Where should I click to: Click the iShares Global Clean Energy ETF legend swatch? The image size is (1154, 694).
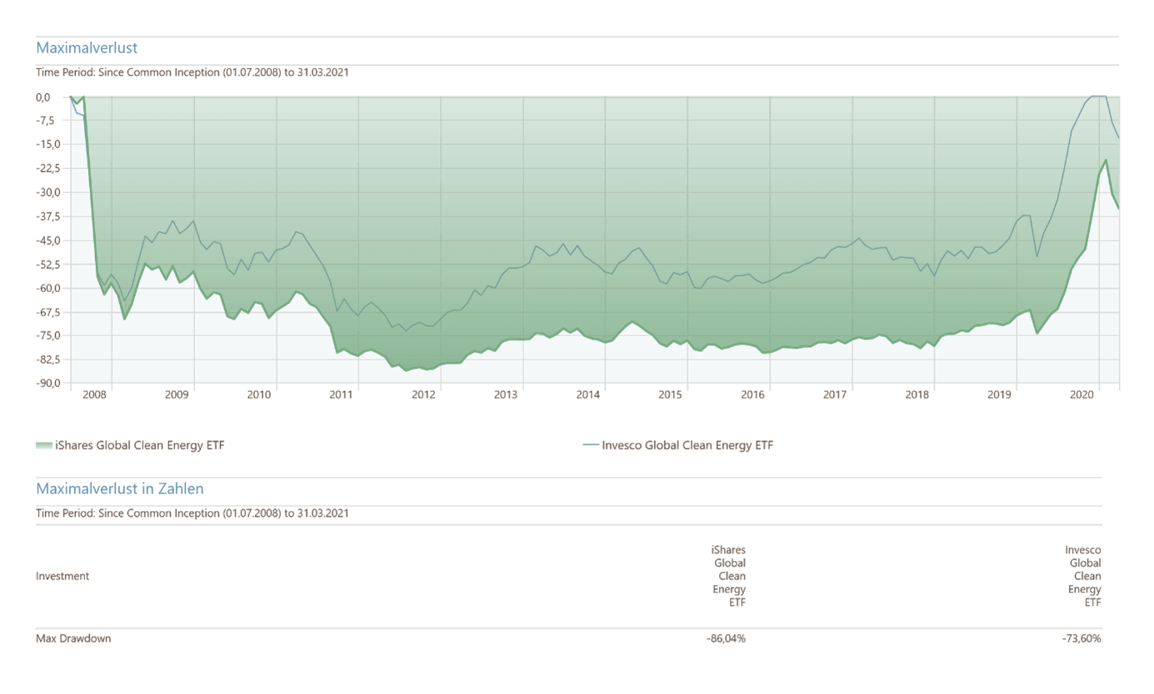(x=44, y=445)
